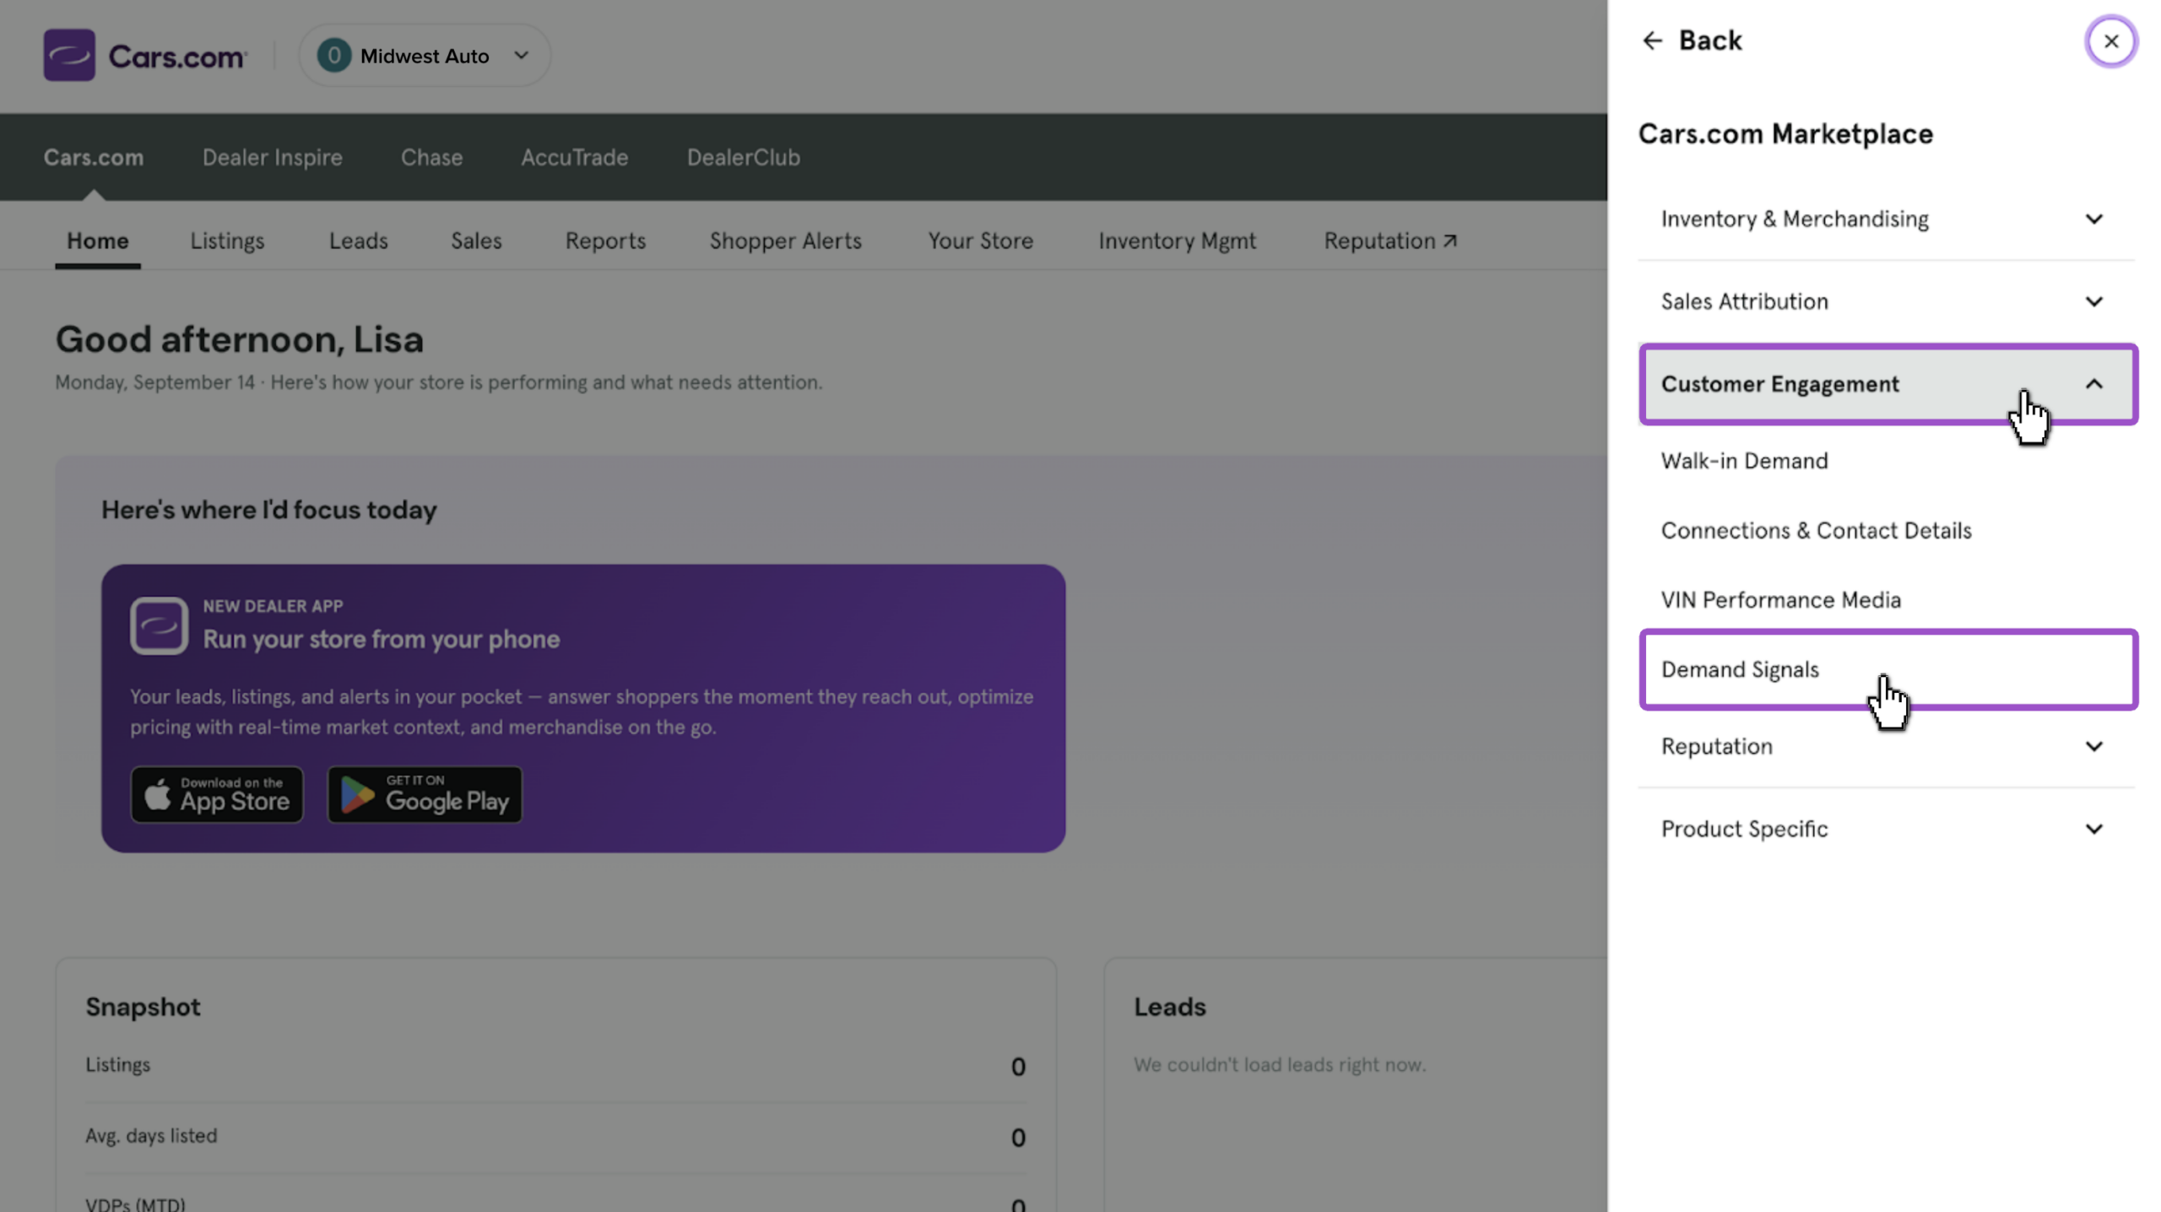Image resolution: width=2161 pixels, height=1212 pixels.
Task: Open the Shopper Alerts tab
Action: tap(785, 241)
